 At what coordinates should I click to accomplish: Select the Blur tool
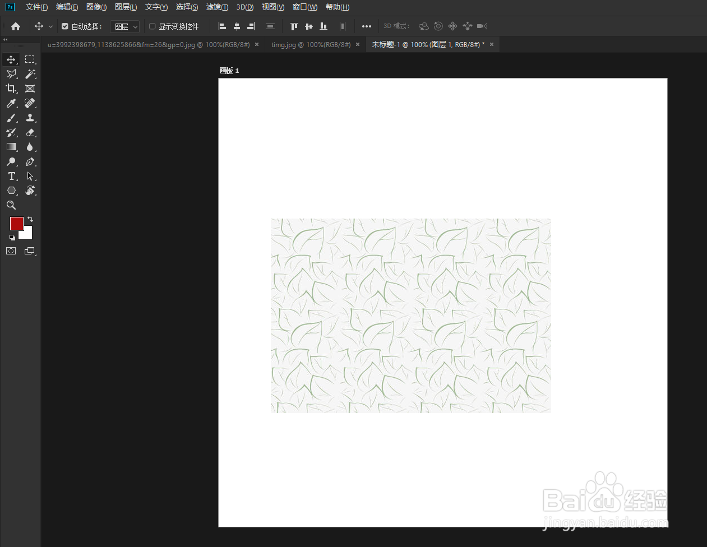pyautogui.click(x=30, y=147)
